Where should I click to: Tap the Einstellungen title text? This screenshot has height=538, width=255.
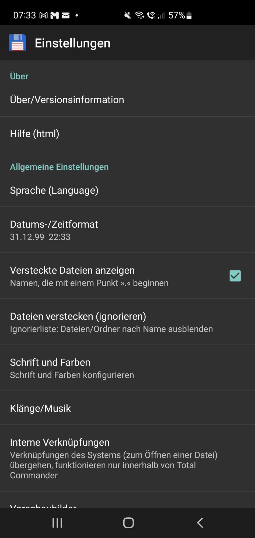(72, 43)
